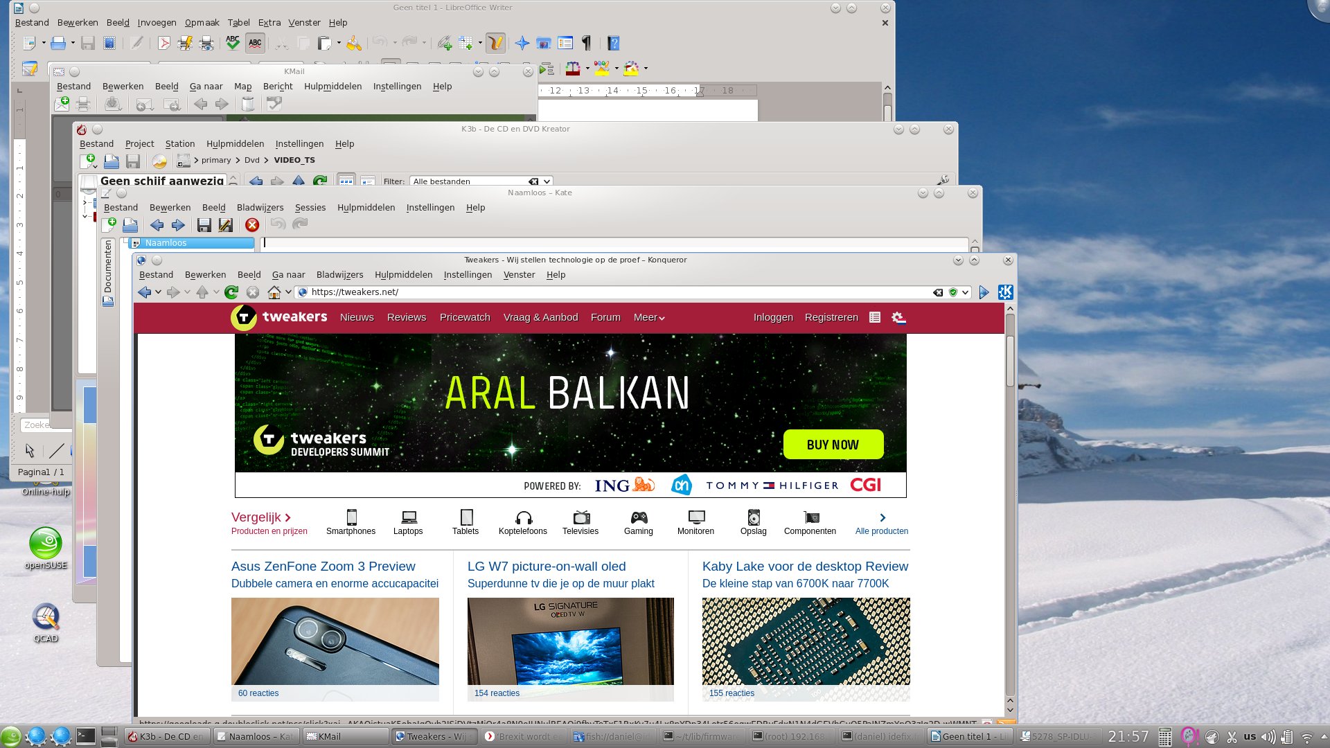Image resolution: width=1330 pixels, height=748 pixels.
Task: Click new document icon in Kate toolbar
Action: tap(109, 224)
